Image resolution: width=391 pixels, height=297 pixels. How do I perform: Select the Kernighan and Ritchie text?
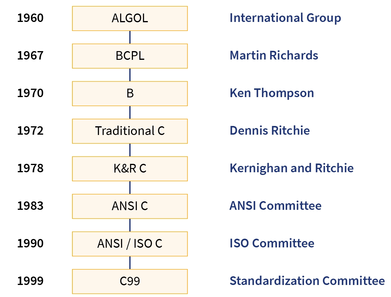click(292, 168)
